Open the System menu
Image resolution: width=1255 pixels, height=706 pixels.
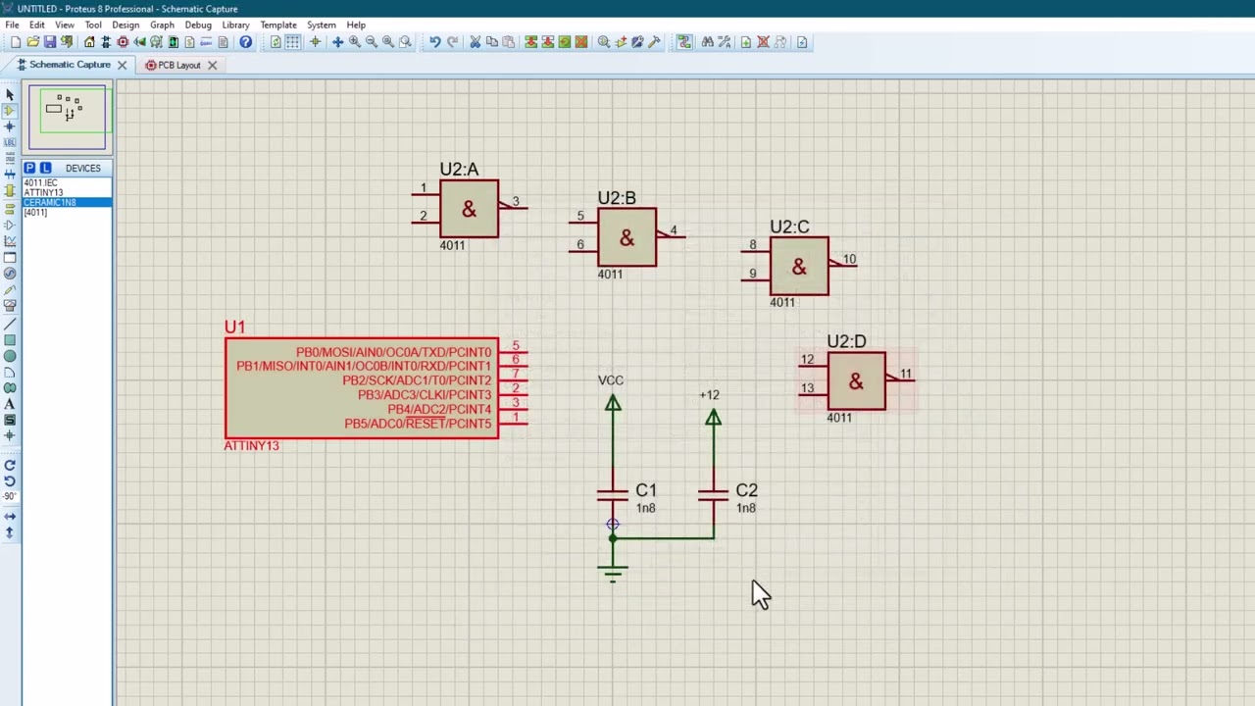point(322,25)
